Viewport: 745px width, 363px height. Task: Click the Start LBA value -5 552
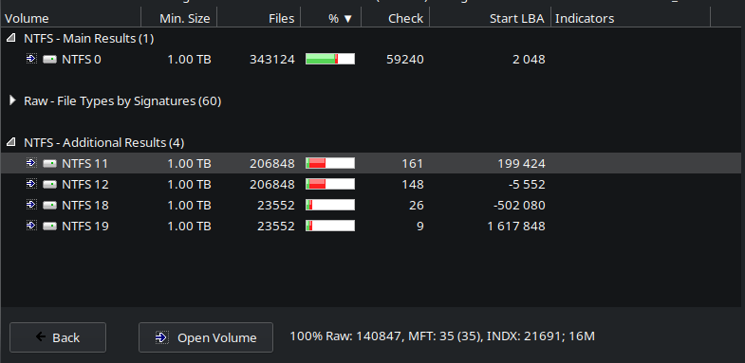click(527, 185)
